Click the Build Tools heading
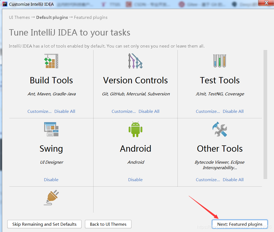Screen dimensions: 274x232 pos(51,80)
